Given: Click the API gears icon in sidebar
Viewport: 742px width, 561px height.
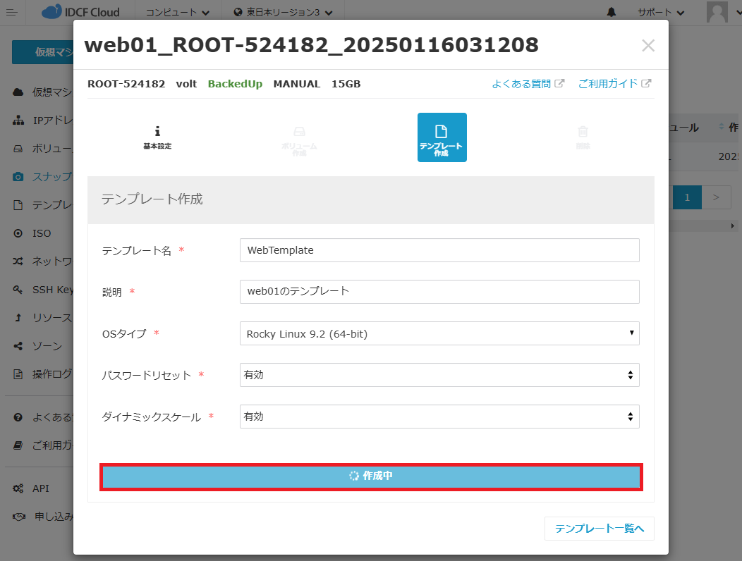Looking at the screenshot, I should 18,488.
